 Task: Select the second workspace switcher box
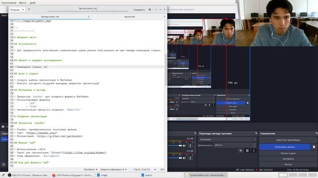(293, 175)
